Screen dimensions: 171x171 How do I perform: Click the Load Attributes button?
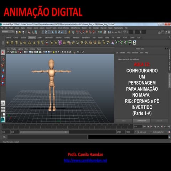pyautogui.click(x=141, y=121)
